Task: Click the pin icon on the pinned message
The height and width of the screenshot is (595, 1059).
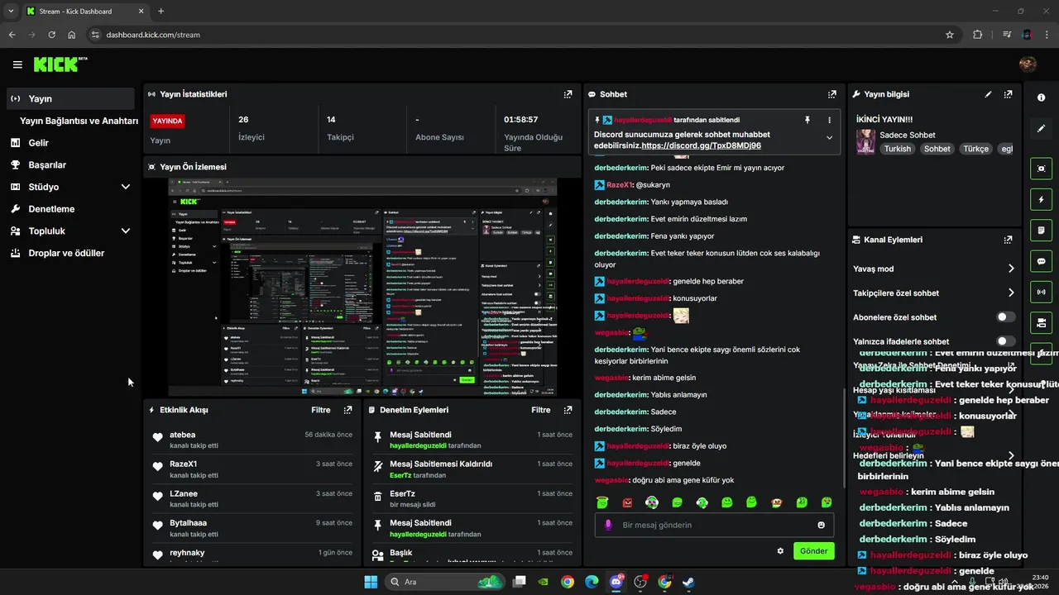Action: pyautogui.click(x=807, y=120)
